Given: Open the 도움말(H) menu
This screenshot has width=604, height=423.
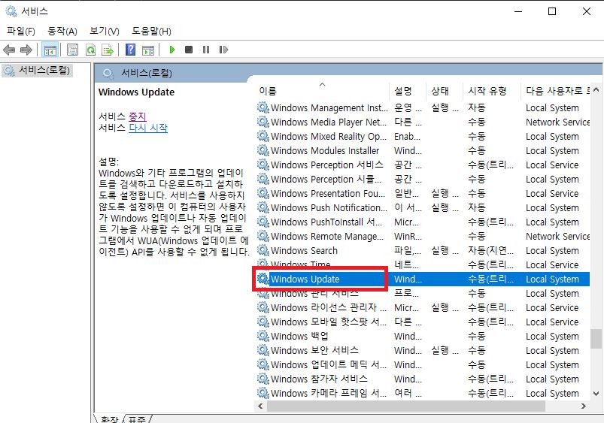Looking at the screenshot, I should pyautogui.click(x=151, y=31).
